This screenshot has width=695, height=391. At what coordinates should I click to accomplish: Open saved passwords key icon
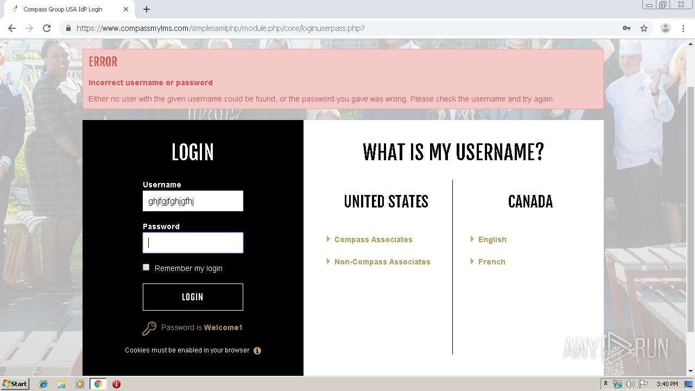pyautogui.click(x=627, y=28)
